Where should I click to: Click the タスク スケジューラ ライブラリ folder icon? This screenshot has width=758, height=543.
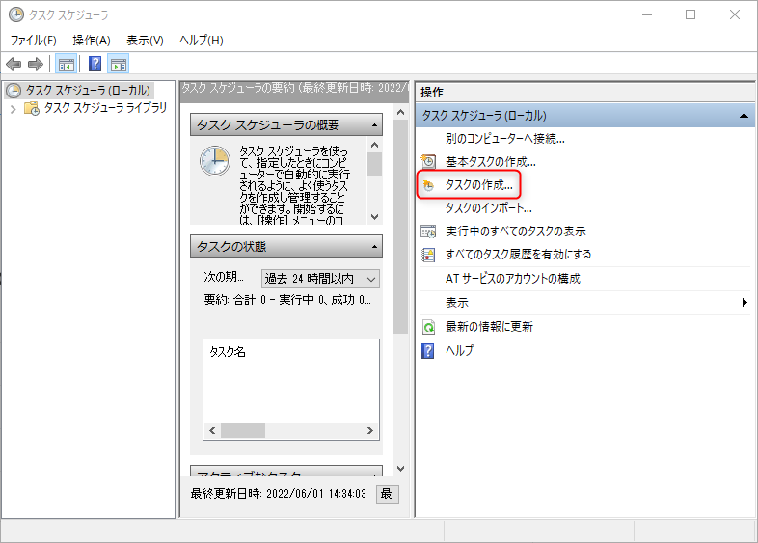click(x=32, y=108)
